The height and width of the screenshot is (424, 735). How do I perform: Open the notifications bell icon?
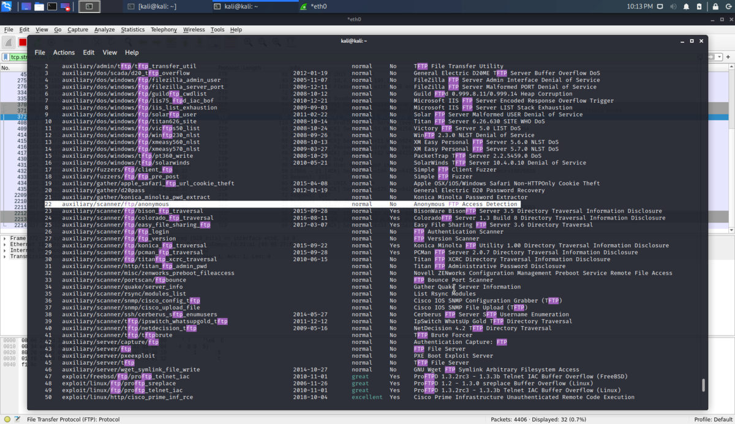pyautogui.click(x=687, y=7)
